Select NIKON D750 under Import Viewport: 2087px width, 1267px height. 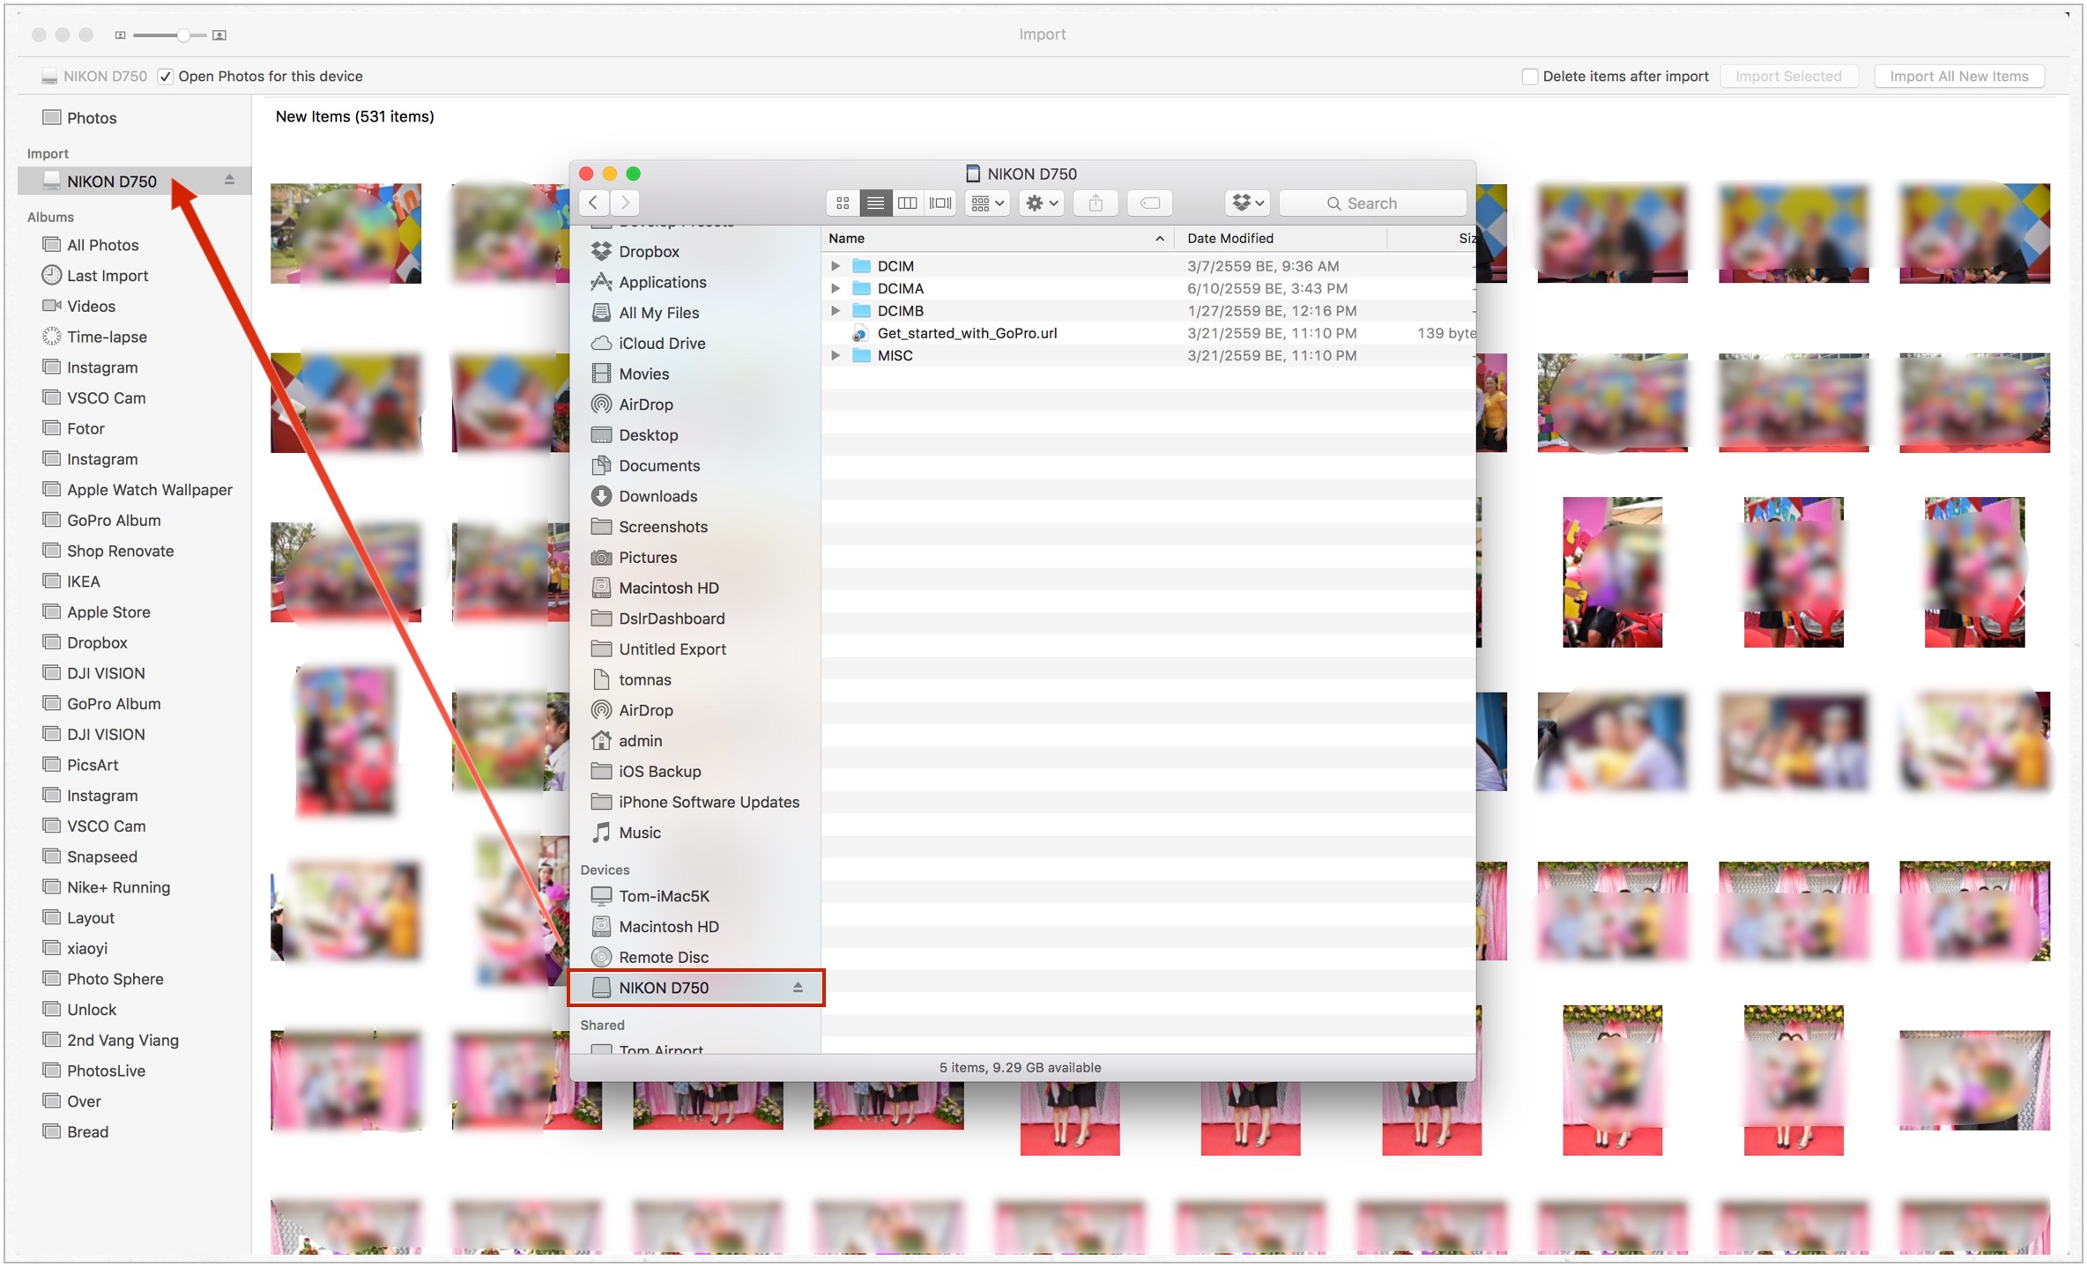pos(134,181)
